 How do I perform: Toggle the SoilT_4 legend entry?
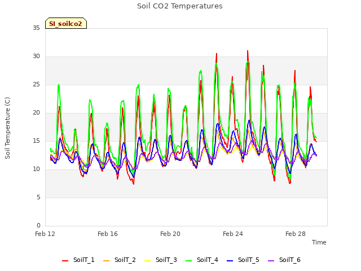click(202, 260)
